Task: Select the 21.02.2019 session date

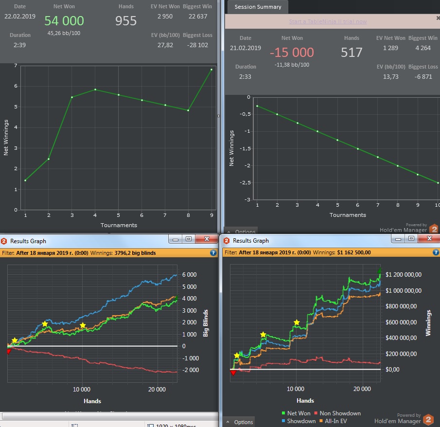Action: click(x=246, y=48)
